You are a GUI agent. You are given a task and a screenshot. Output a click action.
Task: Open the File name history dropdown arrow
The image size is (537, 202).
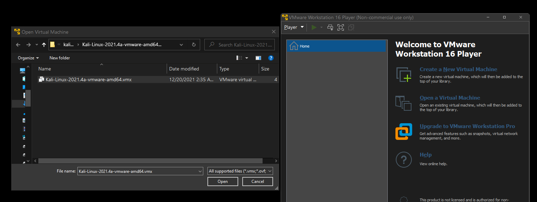(200, 171)
